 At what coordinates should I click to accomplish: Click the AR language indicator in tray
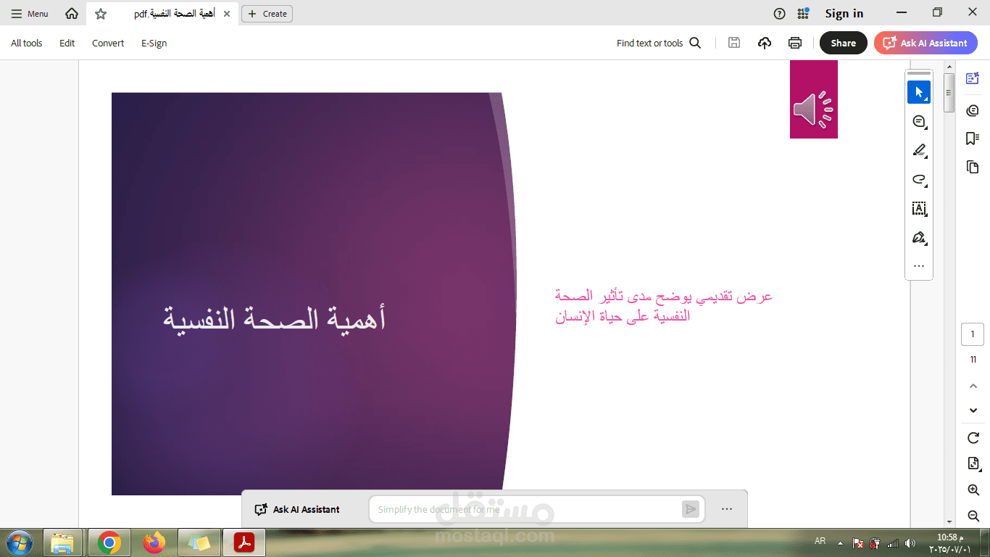tap(820, 541)
